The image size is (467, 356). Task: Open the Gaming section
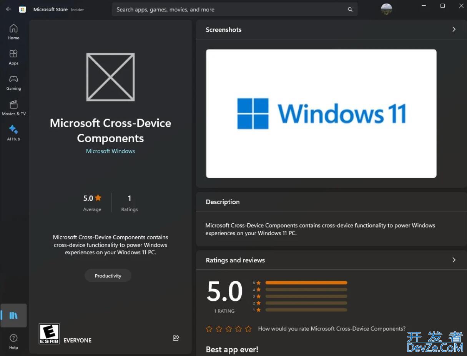[13, 82]
